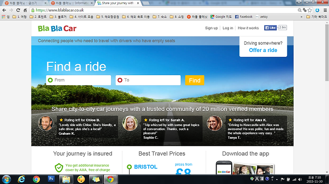This screenshot has width=329, height=184.
Task: Open a new tab with the new-tab button
Action: click(x=146, y=3)
